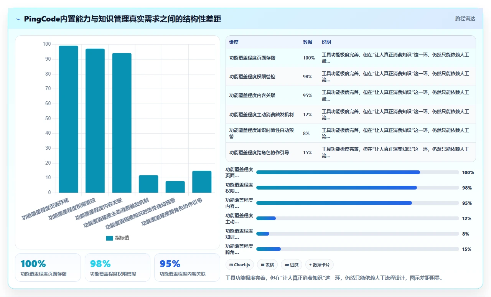Click the 权限管控 chart bar
Viewport: 491px width, 297px height.
click(95, 120)
